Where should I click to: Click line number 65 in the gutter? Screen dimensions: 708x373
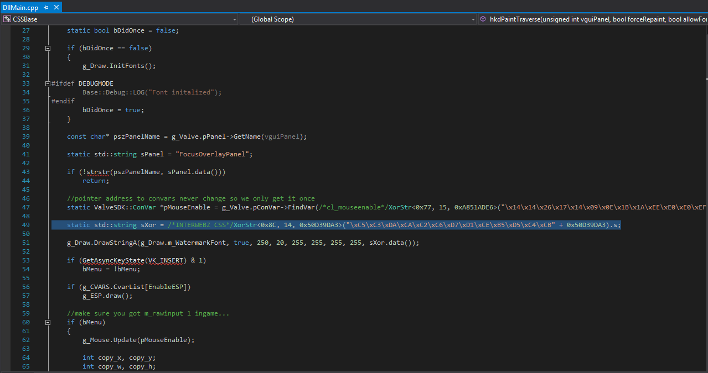coord(26,366)
